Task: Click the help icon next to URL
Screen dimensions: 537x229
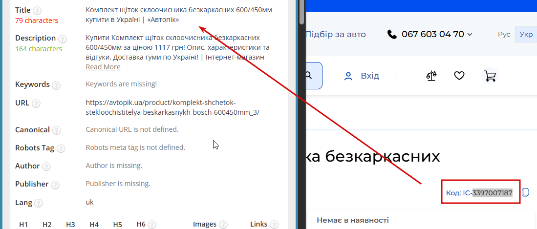Action: (x=36, y=104)
